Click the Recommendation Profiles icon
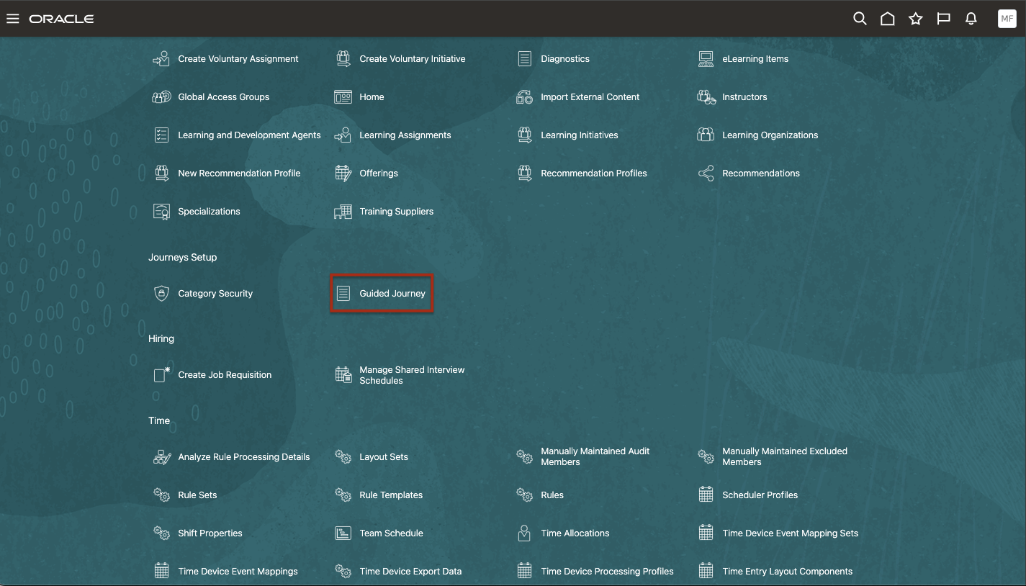This screenshot has height=586, width=1026. [525, 173]
